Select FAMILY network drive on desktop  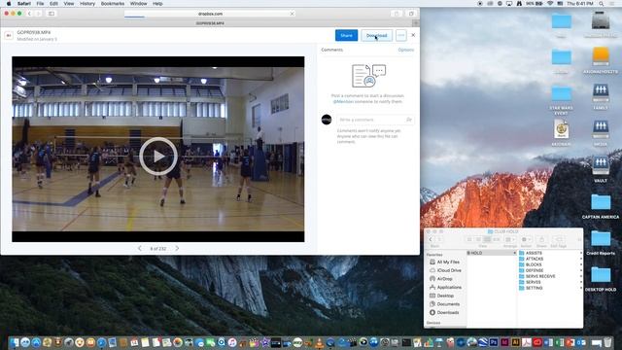601,96
